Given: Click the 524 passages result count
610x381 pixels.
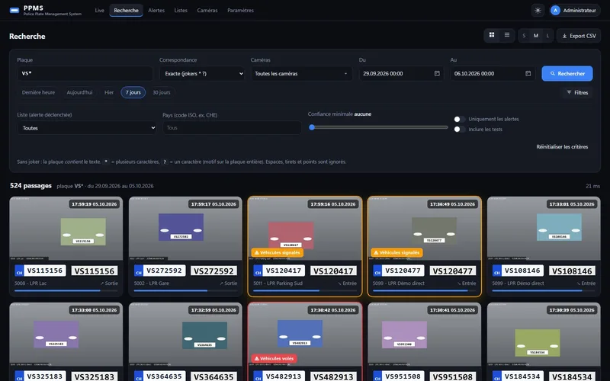Looking at the screenshot, I should (30, 185).
